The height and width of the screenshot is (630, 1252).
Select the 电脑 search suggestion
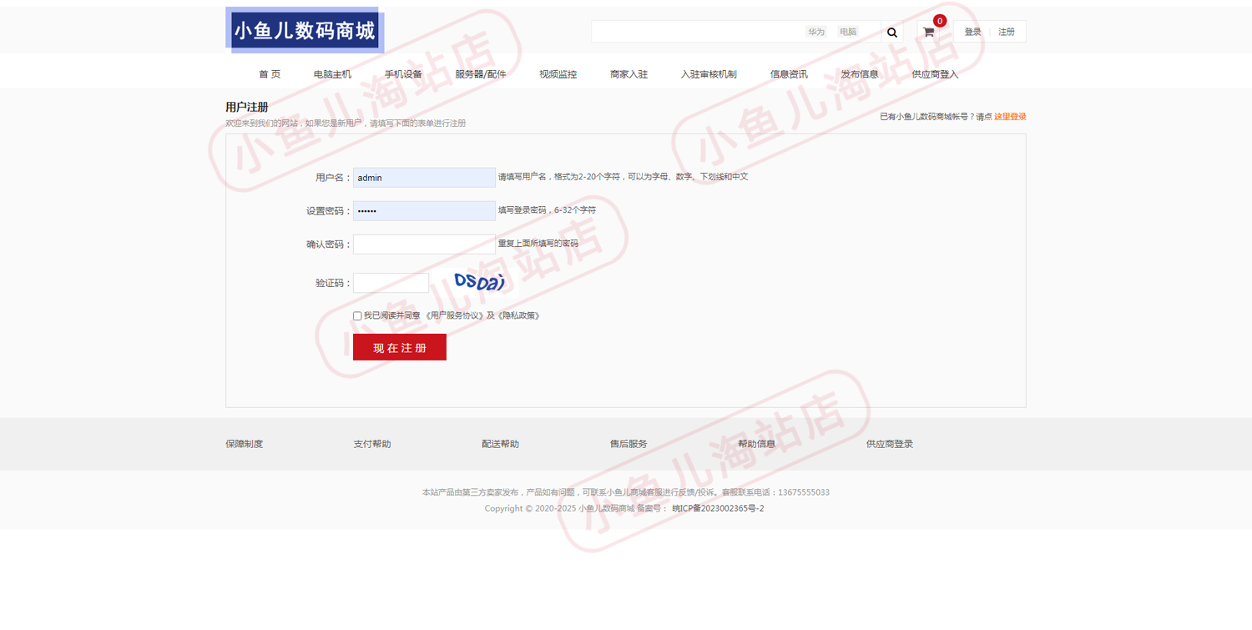point(848,32)
